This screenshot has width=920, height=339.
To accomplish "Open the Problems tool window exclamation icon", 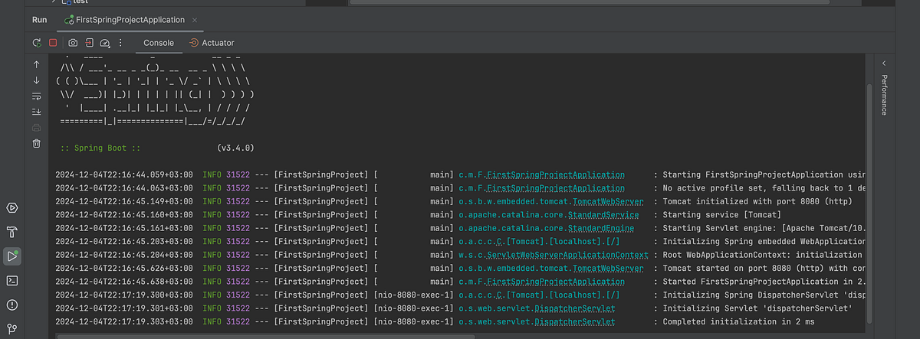I will pyautogui.click(x=11, y=305).
